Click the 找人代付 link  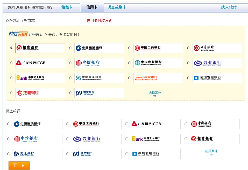(229, 7)
